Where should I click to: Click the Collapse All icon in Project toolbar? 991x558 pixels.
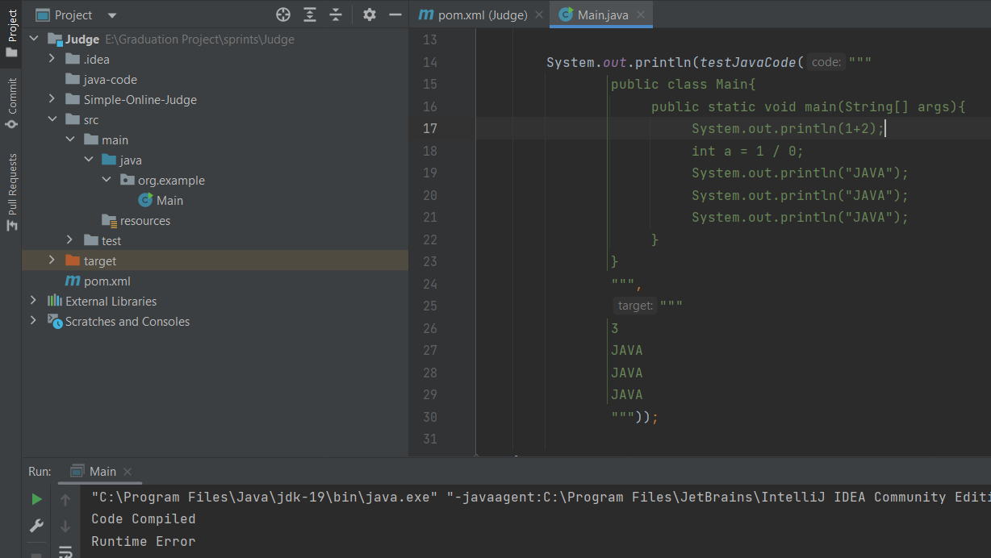[336, 15]
